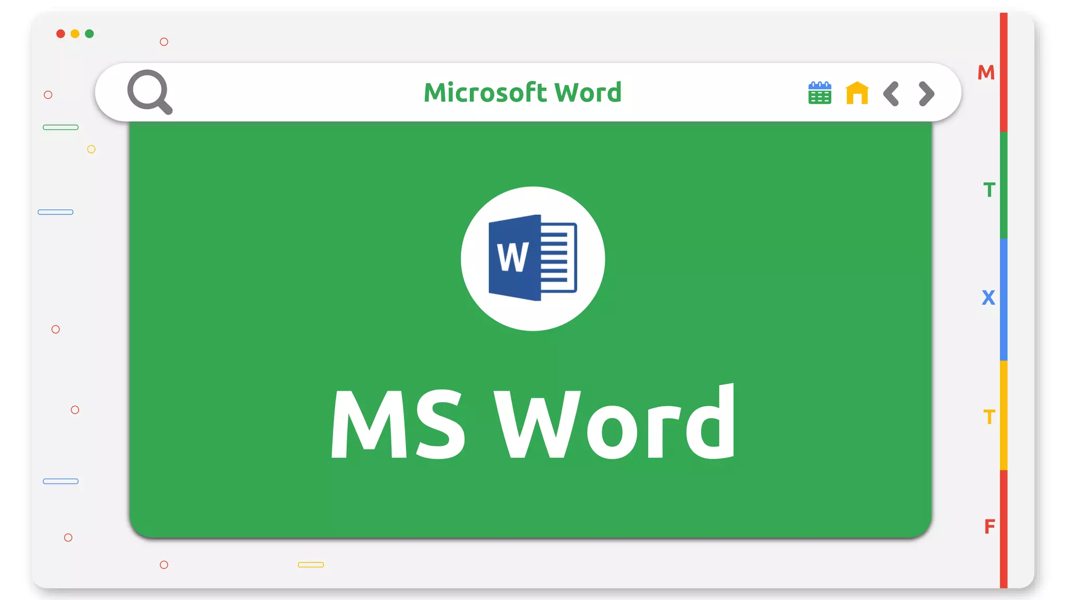Click the red window close dot
This screenshot has height=600, width=1066.
(x=60, y=34)
